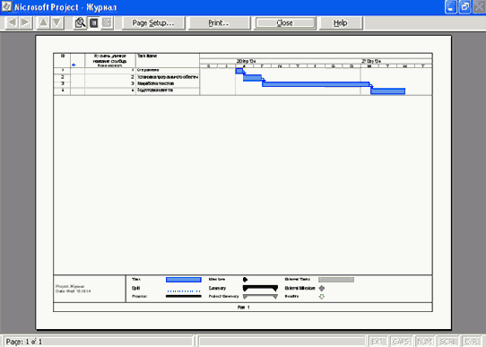Go to previous page left arrow
The width and height of the screenshot is (486, 347).
pos(12,23)
